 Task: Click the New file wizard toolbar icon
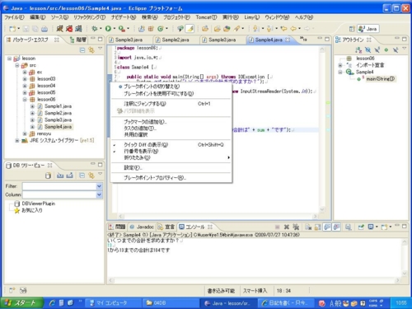pos(12,29)
